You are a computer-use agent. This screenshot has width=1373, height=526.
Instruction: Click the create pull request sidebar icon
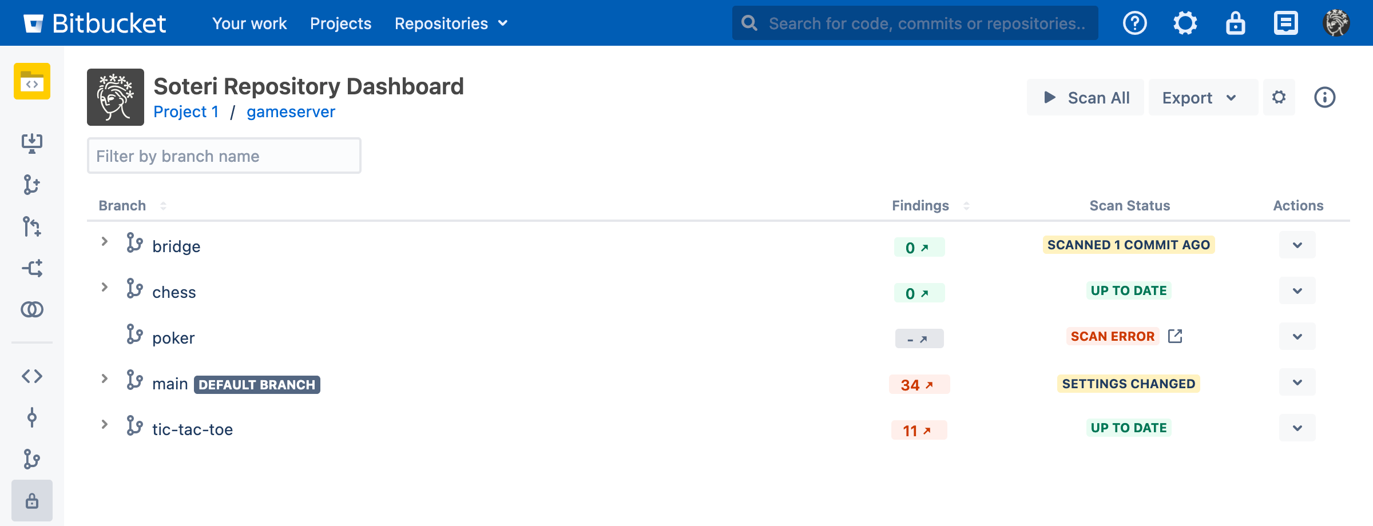[x=32, y=226]
